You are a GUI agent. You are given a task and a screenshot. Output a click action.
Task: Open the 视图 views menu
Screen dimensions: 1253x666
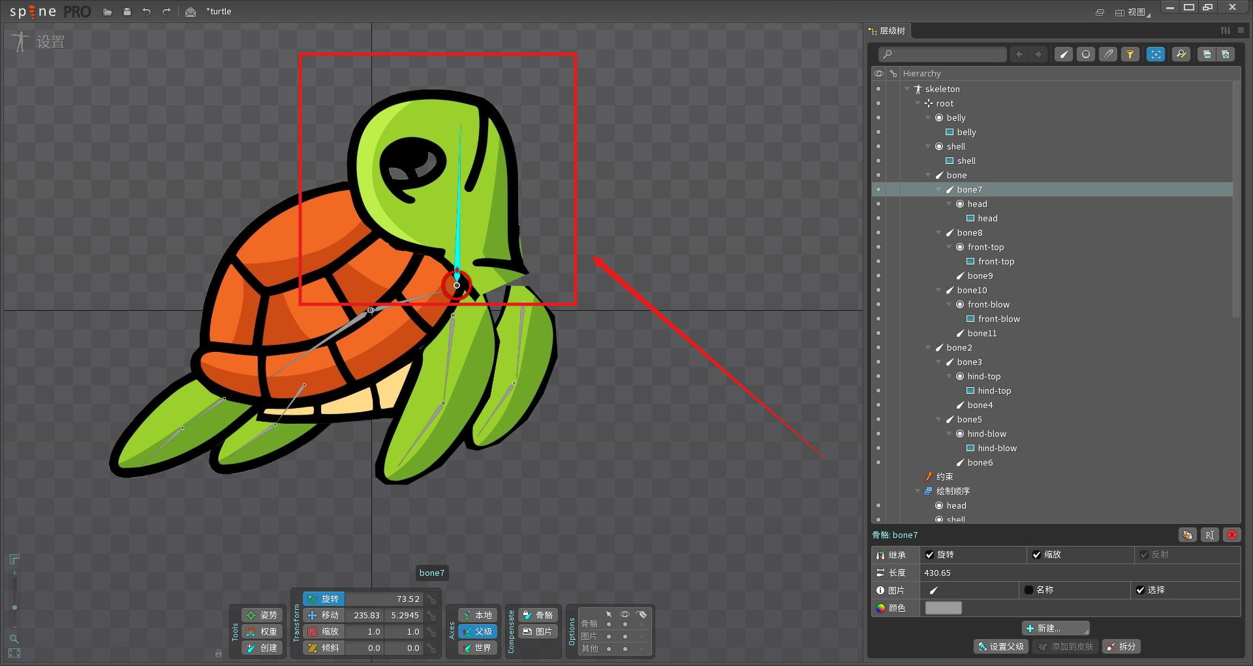(1132, 12)
